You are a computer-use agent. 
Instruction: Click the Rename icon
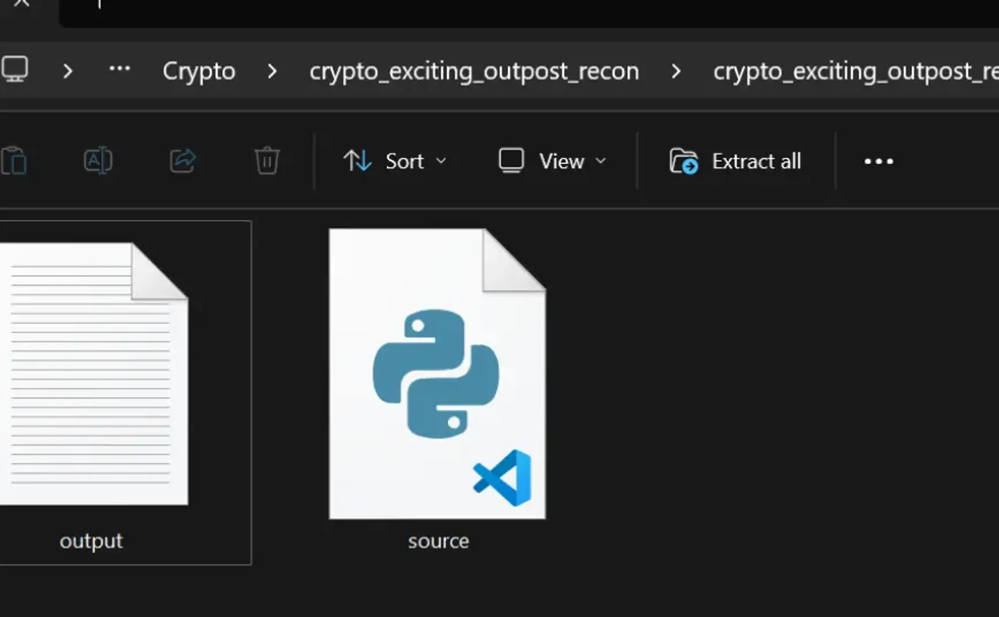click(98, 161)
